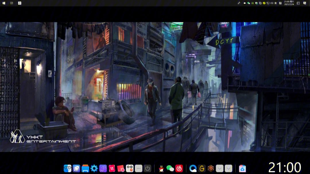Open the notification center square icon
This screenshot has width=310, height=174.
[298, 3]
